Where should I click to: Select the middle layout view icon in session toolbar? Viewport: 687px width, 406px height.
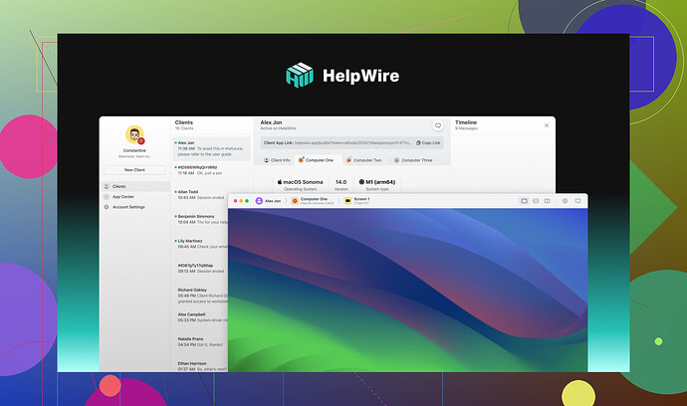[x=536, y=201]
